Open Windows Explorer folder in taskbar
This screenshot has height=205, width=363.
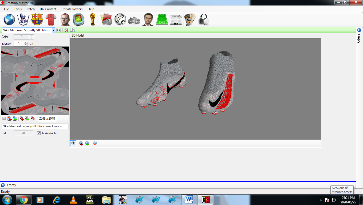click(106, 200)
